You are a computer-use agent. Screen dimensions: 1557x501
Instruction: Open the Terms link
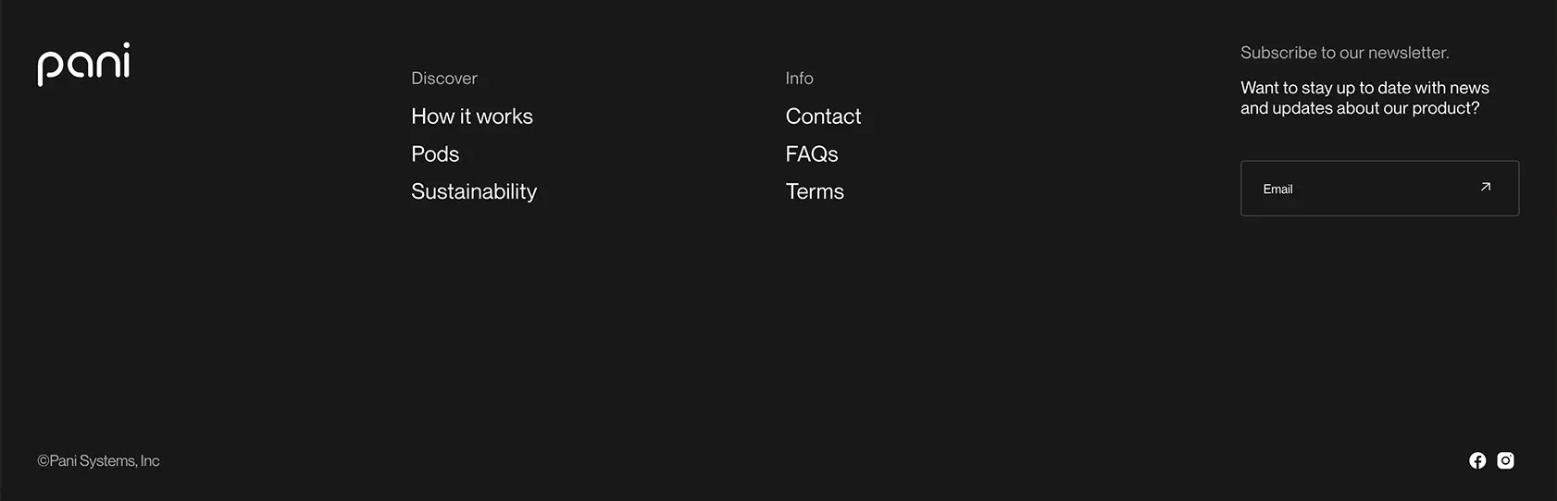815,191
